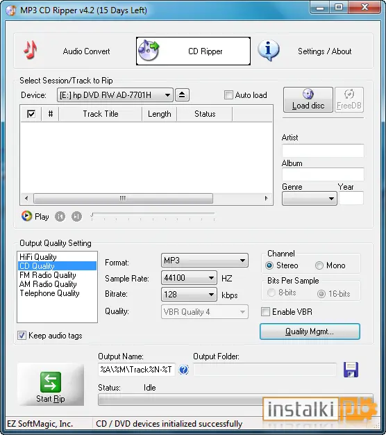Screen dimensions: 386x435
Task: Open the Sample Rate 44100 dropdown
Action: coord(189,278)
